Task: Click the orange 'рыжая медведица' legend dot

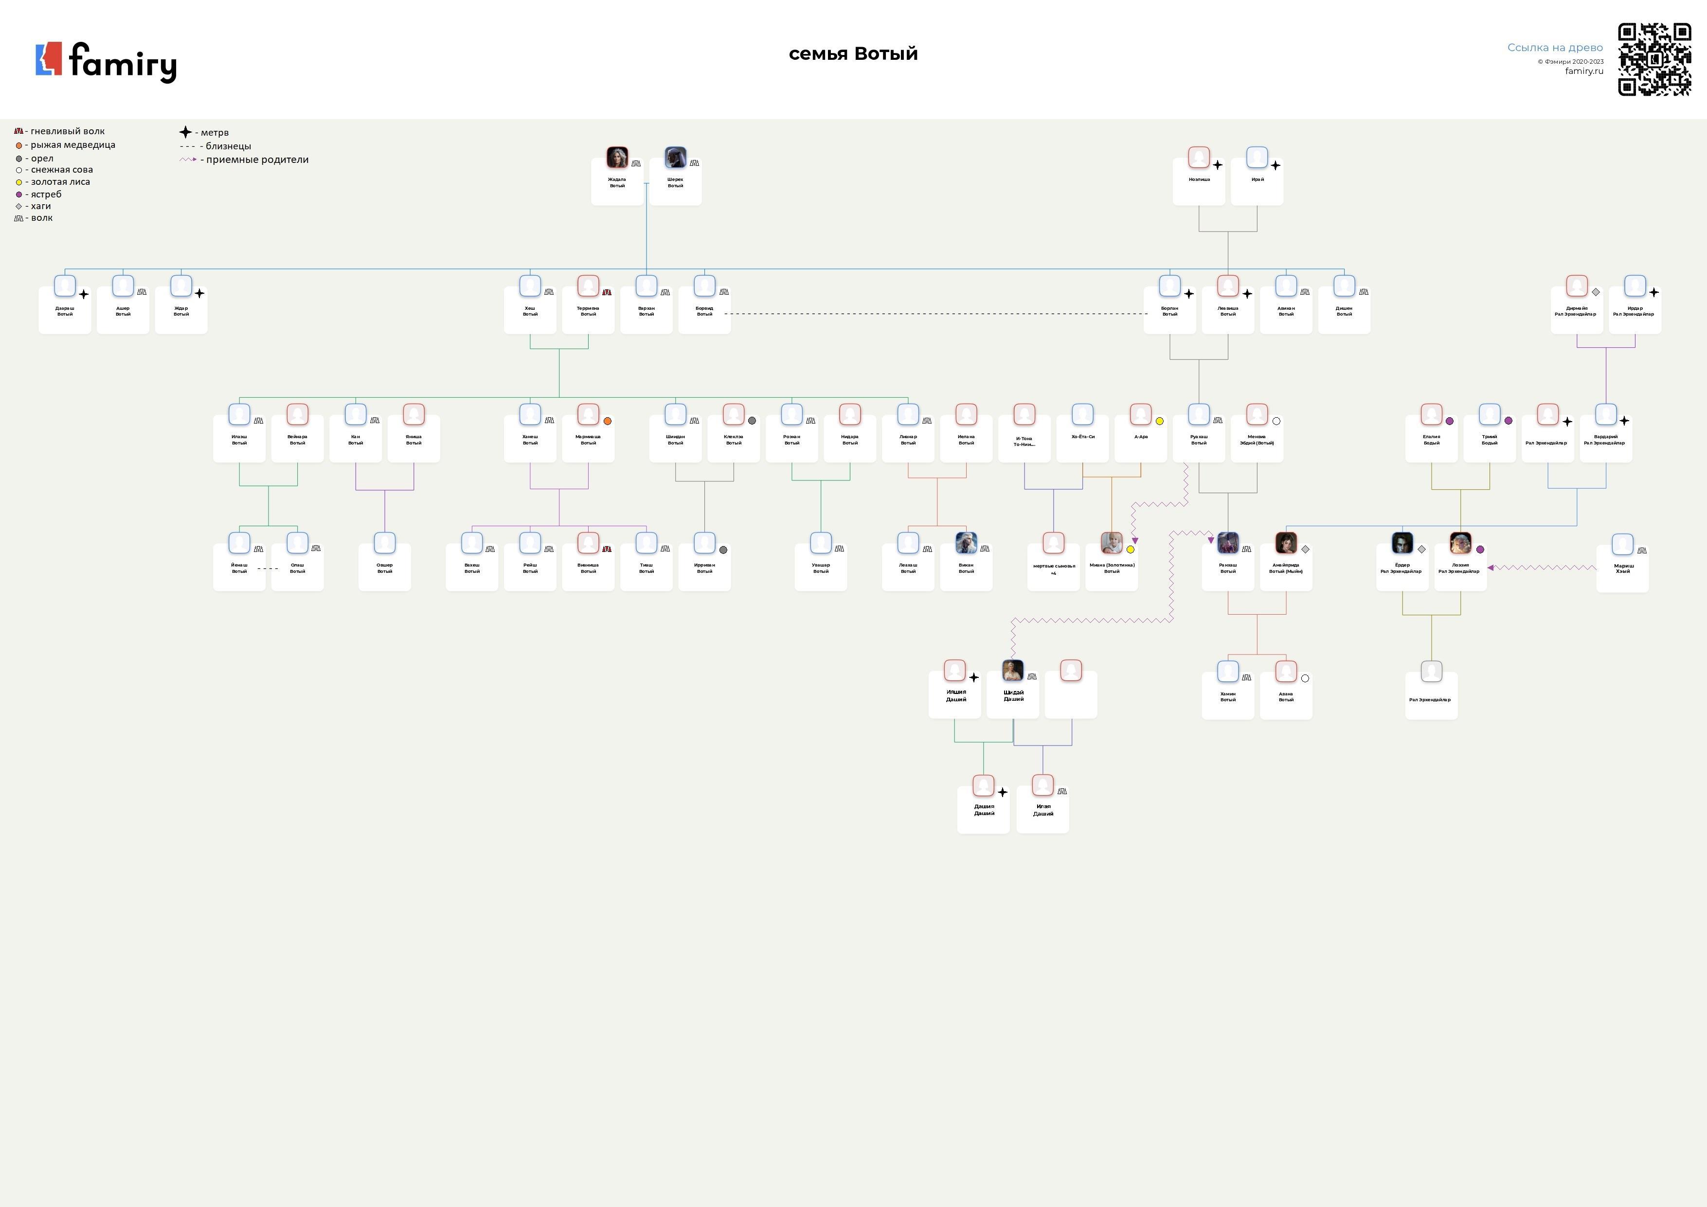Action: (19, 146)
